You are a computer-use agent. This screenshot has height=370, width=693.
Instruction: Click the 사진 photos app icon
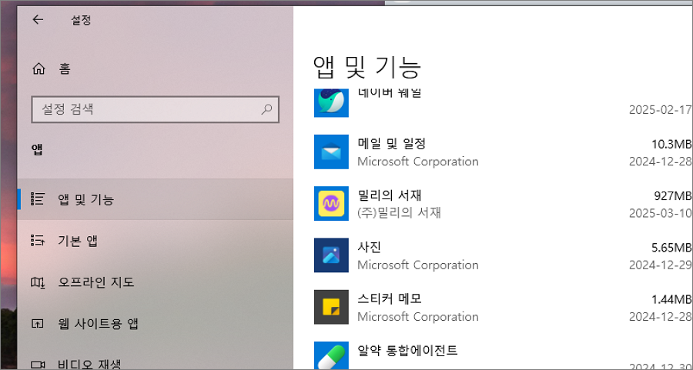(x=331, y=255)
